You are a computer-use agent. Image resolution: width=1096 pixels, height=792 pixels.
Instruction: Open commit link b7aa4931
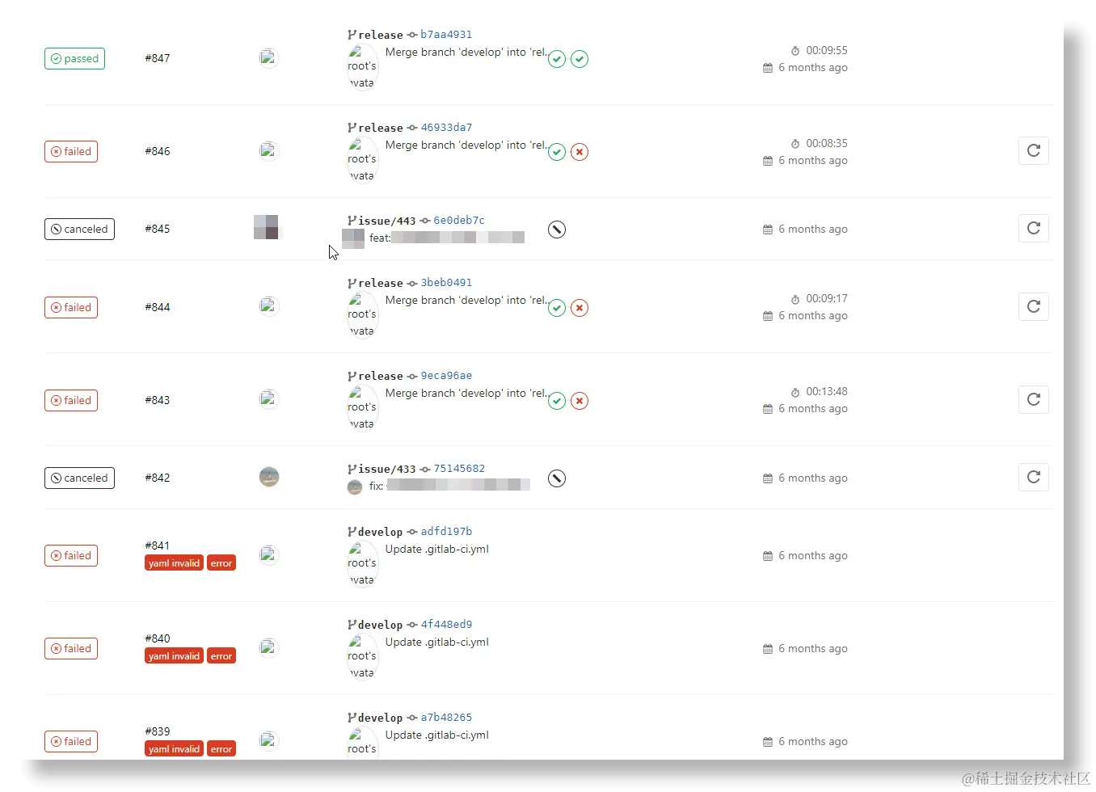(x=446, y=35)
